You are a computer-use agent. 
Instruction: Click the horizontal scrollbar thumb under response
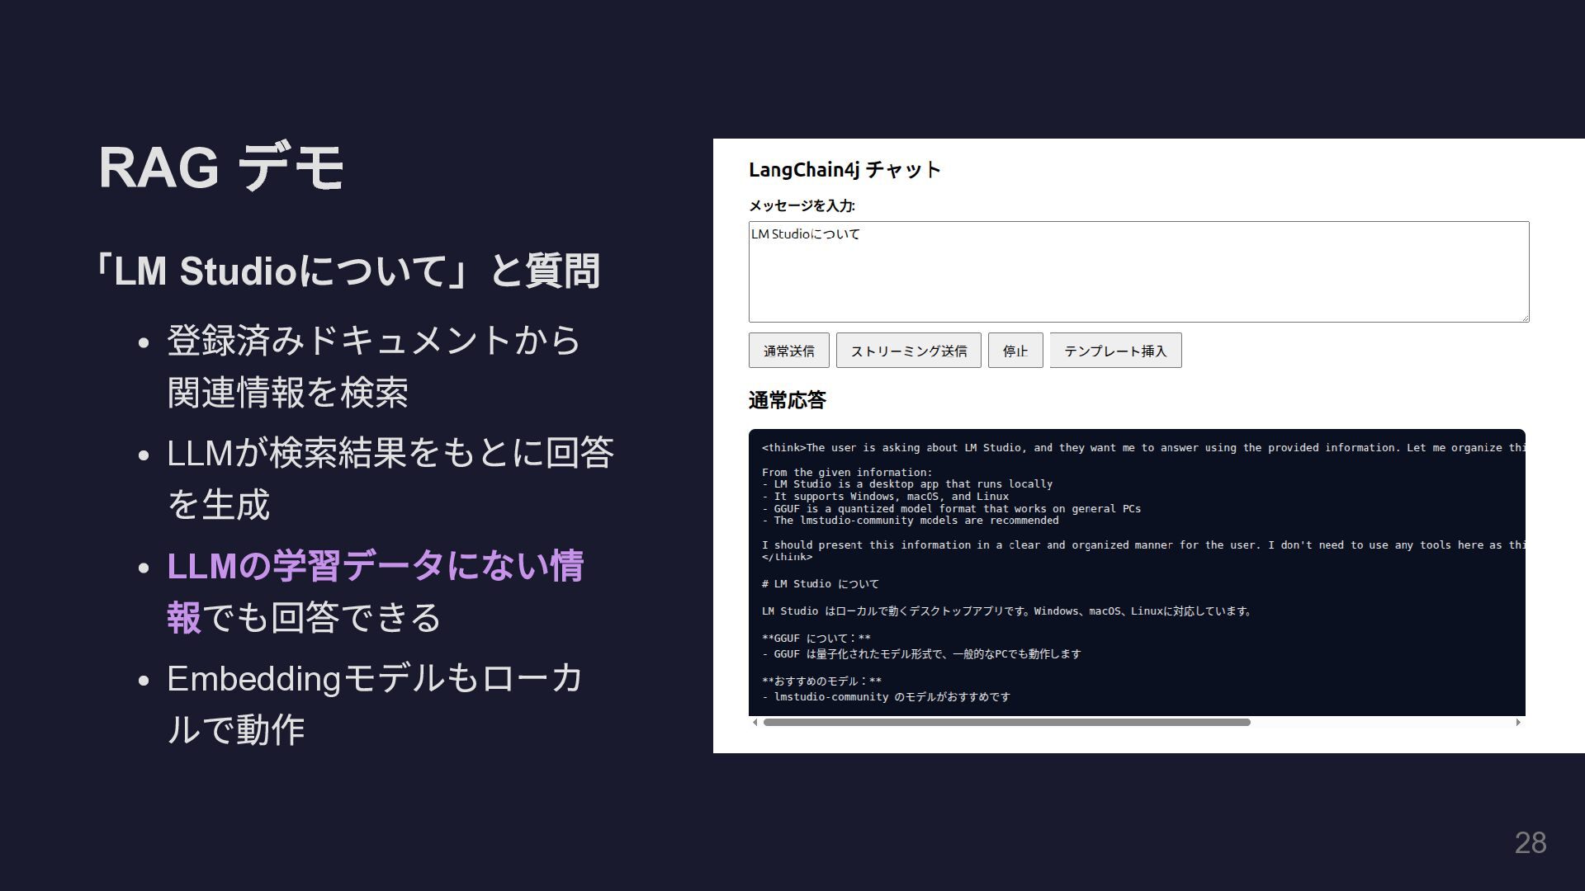pyautogui.click(x=1005, y=723)
